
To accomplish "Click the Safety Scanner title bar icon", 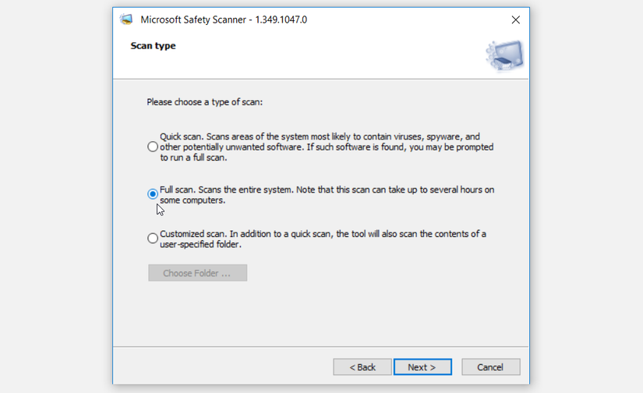I will tap(126, 19).
